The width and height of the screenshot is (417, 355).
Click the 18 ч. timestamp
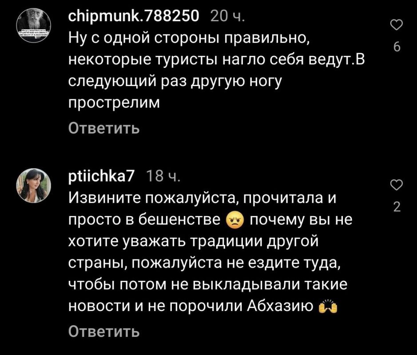point(163,176)
